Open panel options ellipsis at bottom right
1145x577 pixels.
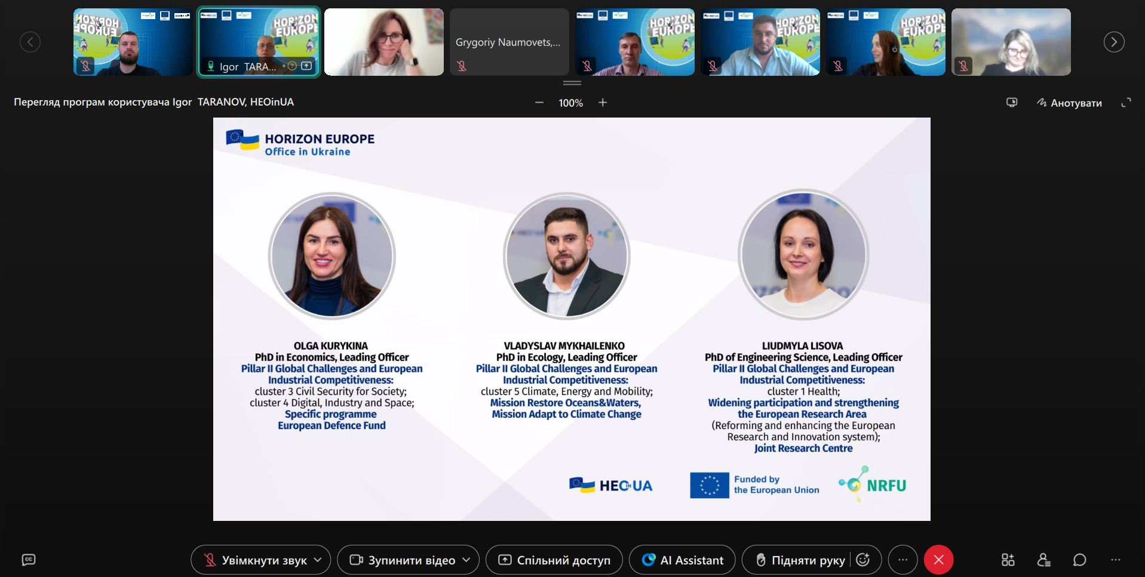click(1116, 560)
